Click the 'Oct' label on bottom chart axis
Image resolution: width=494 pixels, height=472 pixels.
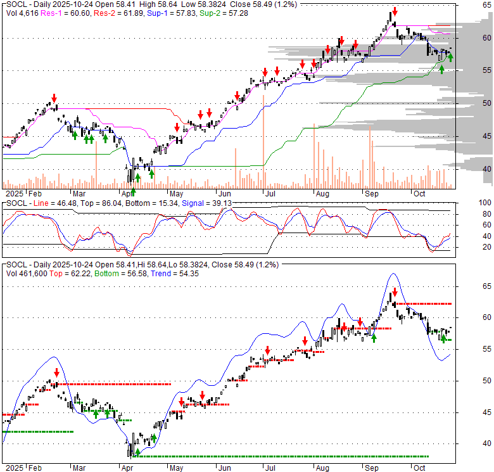pyautogui.click(x=419, y=468)
